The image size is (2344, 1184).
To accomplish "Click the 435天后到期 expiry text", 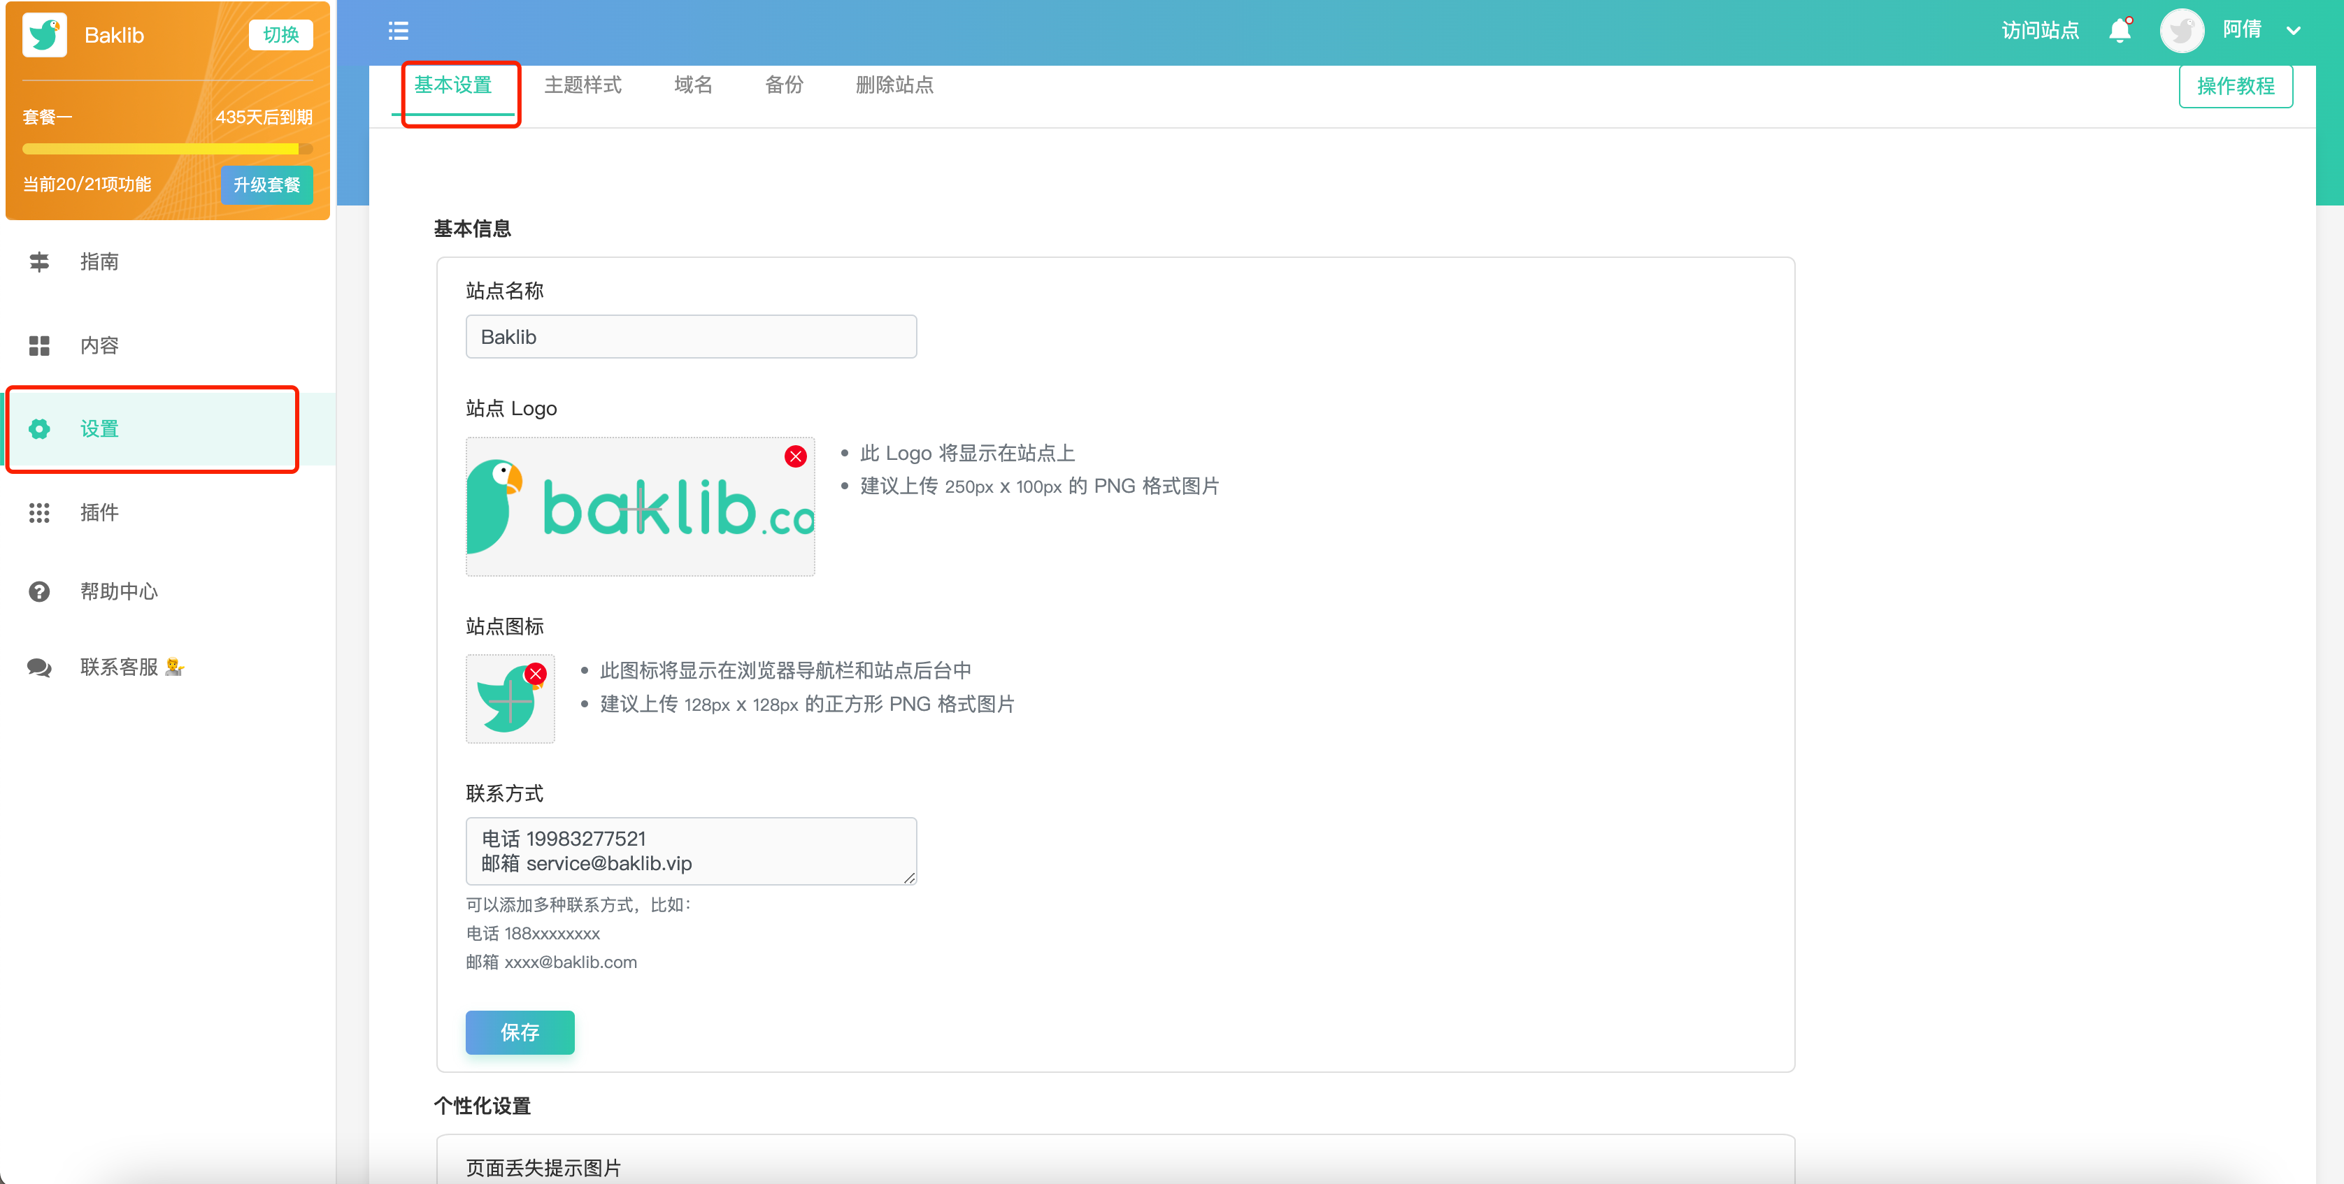I will tap(264, 117).
